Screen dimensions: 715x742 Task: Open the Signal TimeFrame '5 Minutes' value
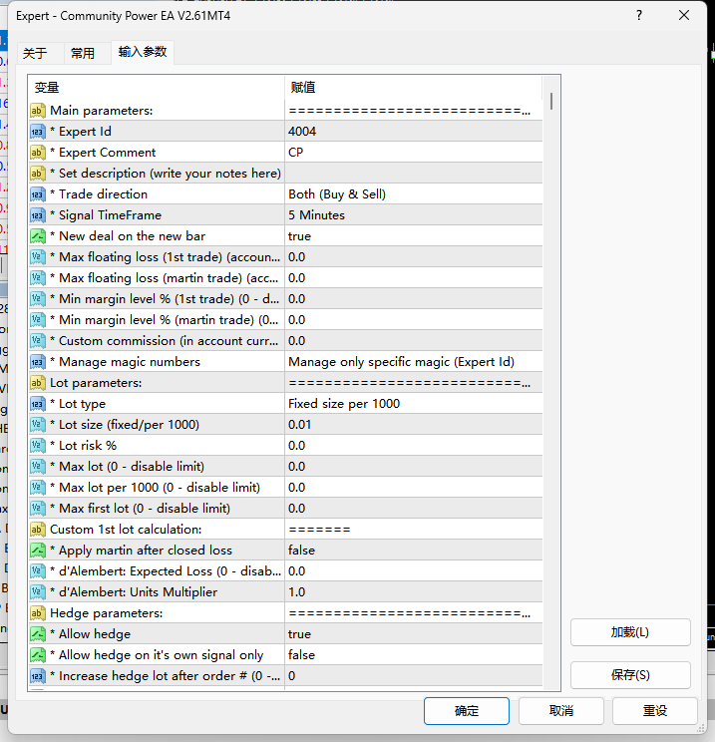point(414,214)
